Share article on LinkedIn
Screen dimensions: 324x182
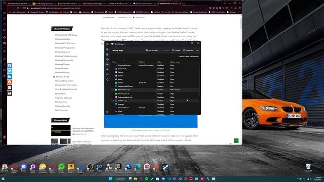tap(10, 76)
